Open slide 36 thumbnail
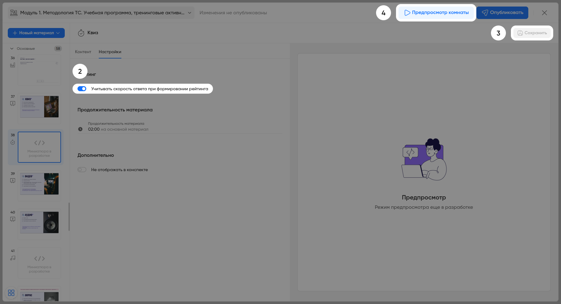561x304 pixels. pyautogui.click(x=39, y=70)
